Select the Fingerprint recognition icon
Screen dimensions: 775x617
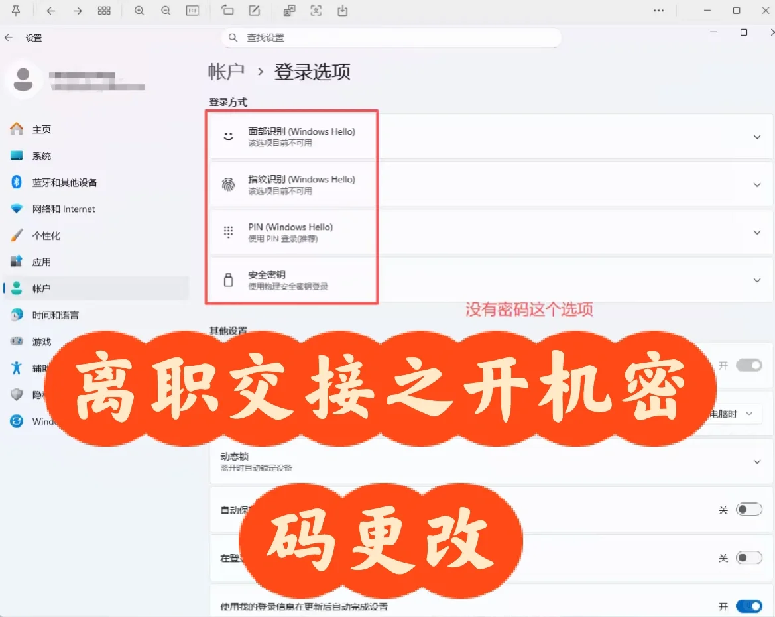[x=228, y=184]
